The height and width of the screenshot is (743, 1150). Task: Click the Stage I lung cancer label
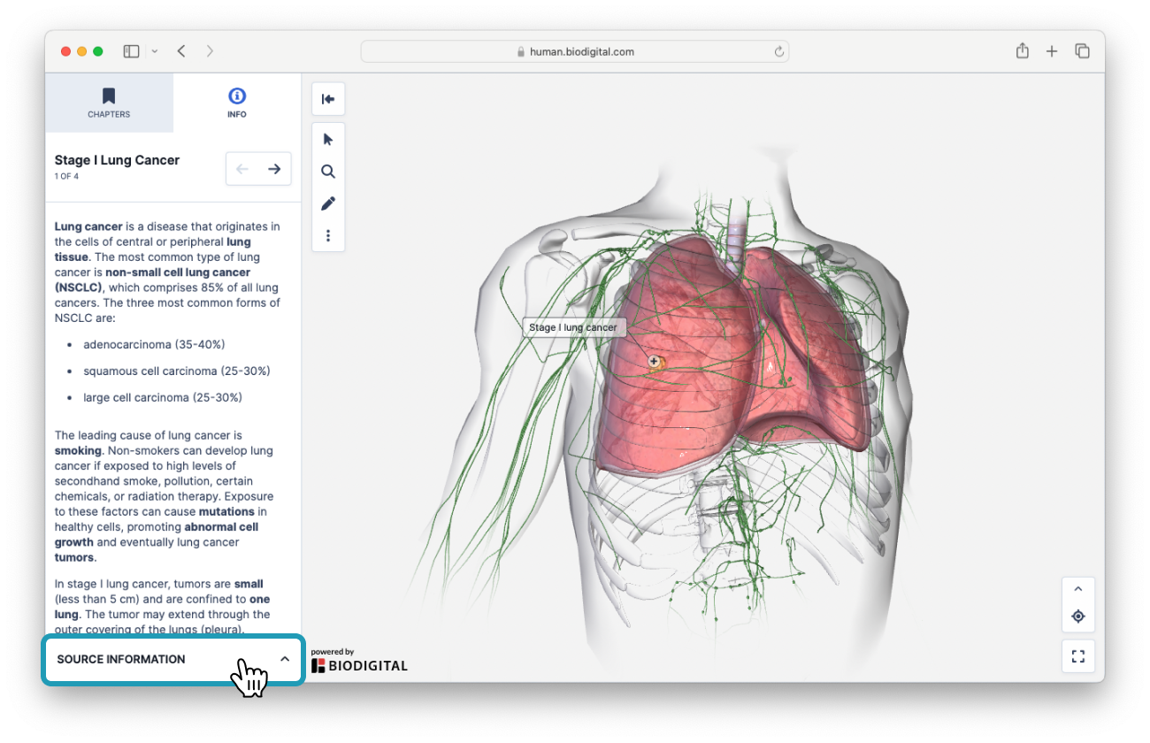click(x=573, y=327)
